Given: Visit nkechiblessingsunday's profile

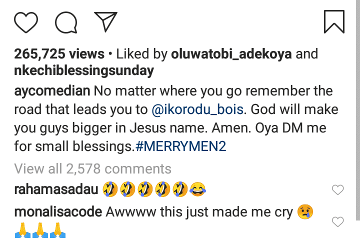Looking at the screenshot, I should (84, 70).
